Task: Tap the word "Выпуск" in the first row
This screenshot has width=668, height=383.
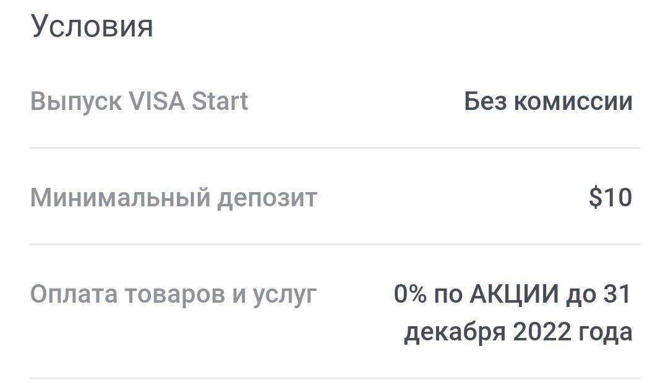Action: point(75,101)
